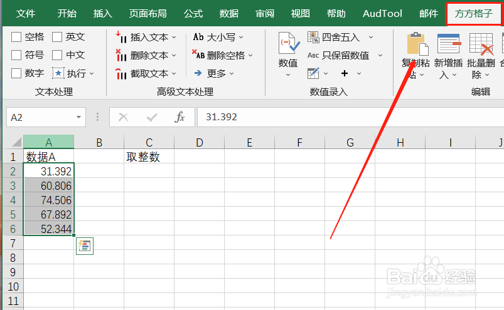Screen dimensions: 504x310
Task: Tick the 符号 checkbox
Action: [x=16, y=55]
